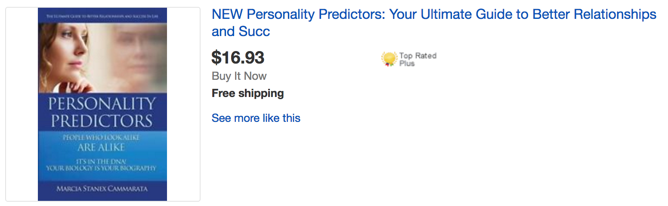Viewport: 668px width, 206px height.
Task: Click 'ARE ALIKE' text on the book cover
Action: tap(102, 148)
